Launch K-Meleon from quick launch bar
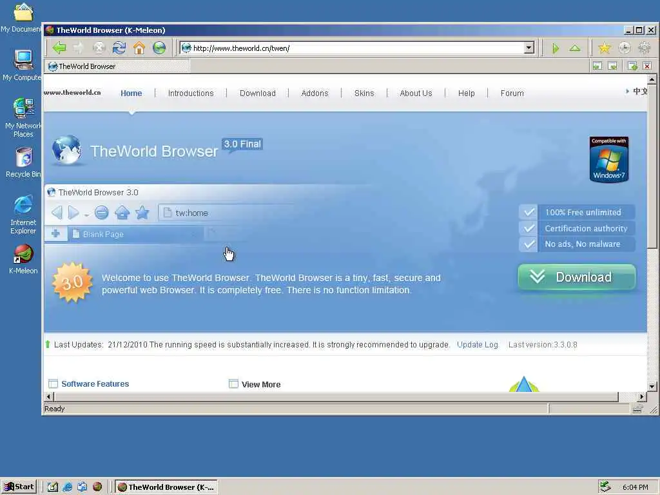 pos(97,487)
